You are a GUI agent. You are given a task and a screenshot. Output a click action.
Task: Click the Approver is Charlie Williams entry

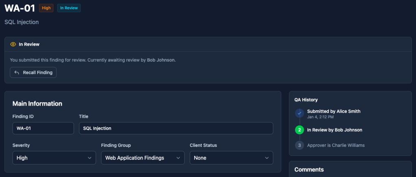(x=335, y=145)
